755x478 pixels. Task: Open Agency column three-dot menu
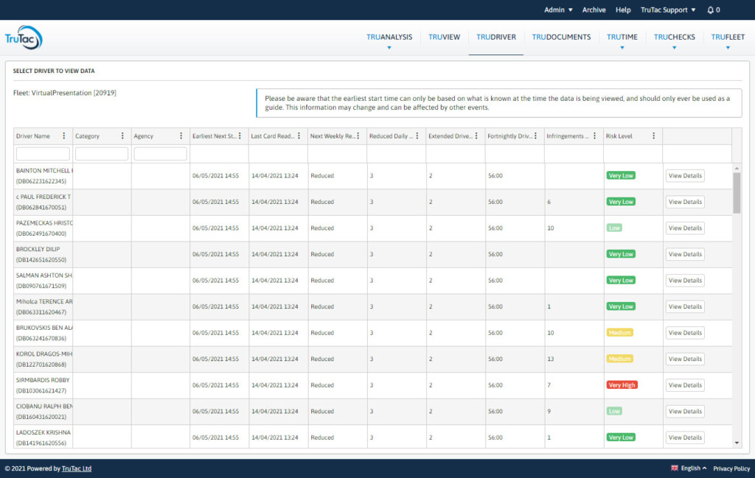point(181,136)
